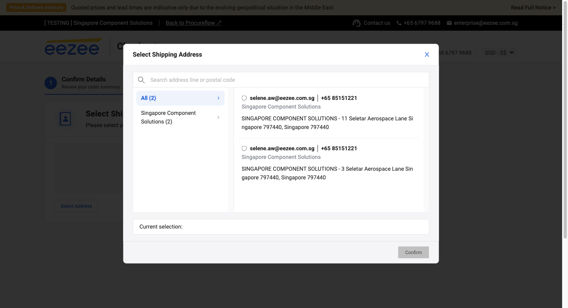Click the Contact us headset icon
568x308 pixels.
pyautogui.click(x=357, y=23)
